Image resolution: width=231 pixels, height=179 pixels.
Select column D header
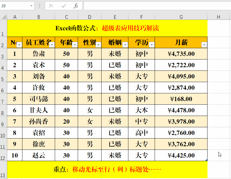(x=90, y=17)
